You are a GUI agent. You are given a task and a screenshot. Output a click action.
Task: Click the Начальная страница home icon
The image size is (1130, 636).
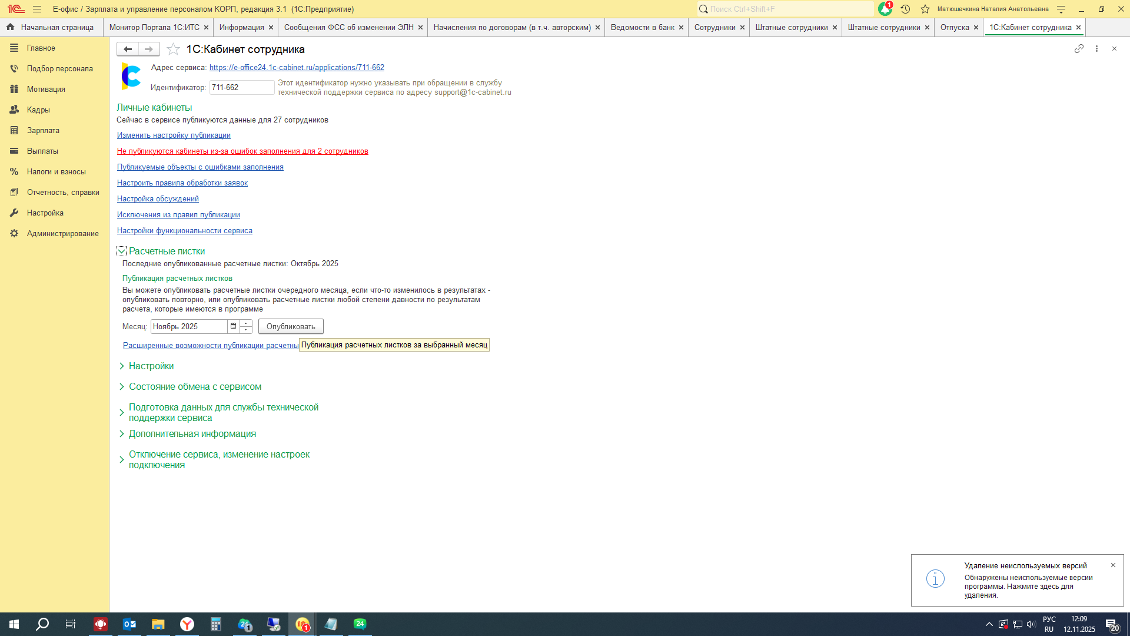coord(10,27)
